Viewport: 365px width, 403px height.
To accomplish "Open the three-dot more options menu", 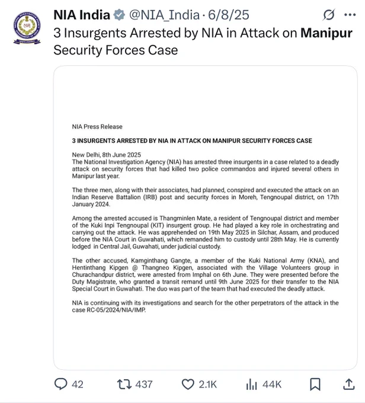I will pyautogui.click(x=350, y=15).
